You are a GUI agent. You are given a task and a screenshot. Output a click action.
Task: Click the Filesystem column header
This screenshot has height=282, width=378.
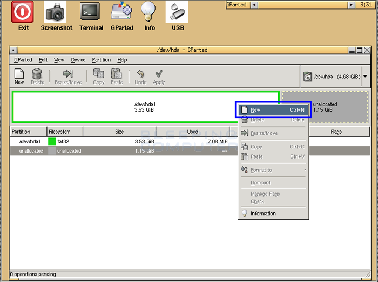[65, 132]
